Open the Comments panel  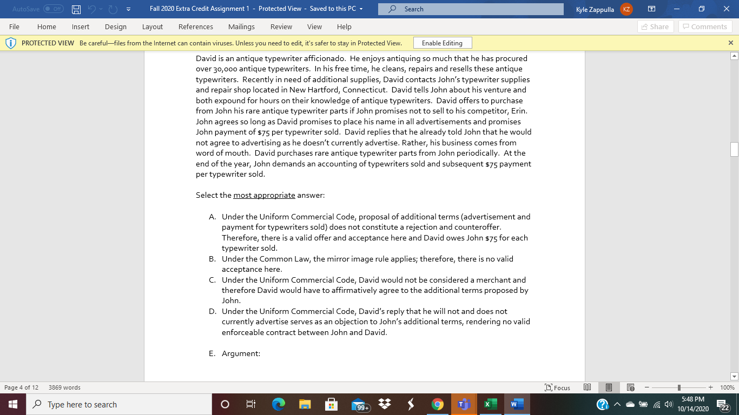(x=705, y=26)
